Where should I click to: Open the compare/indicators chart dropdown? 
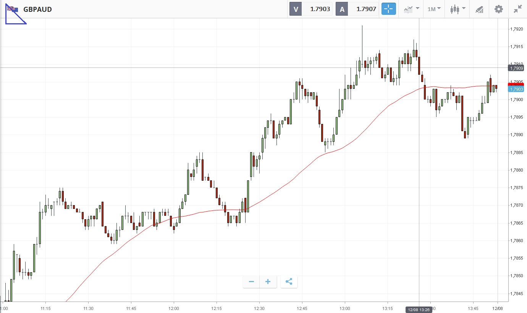click(411, 9)
